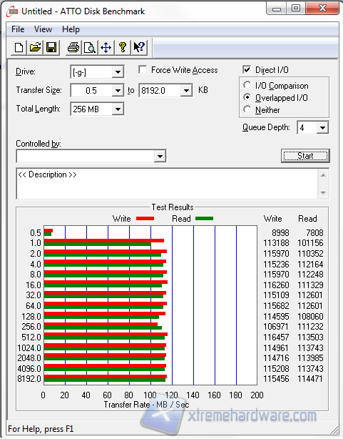The width and height of the screenshot is (343, 439).
Task: Expand the Drive selection dropdown
Action: pos(118,72)
